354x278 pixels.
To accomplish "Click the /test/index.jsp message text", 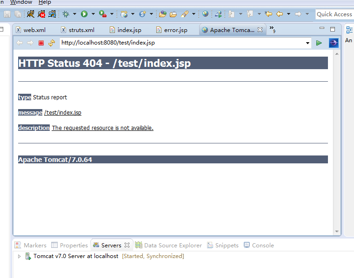I will 63,112.
